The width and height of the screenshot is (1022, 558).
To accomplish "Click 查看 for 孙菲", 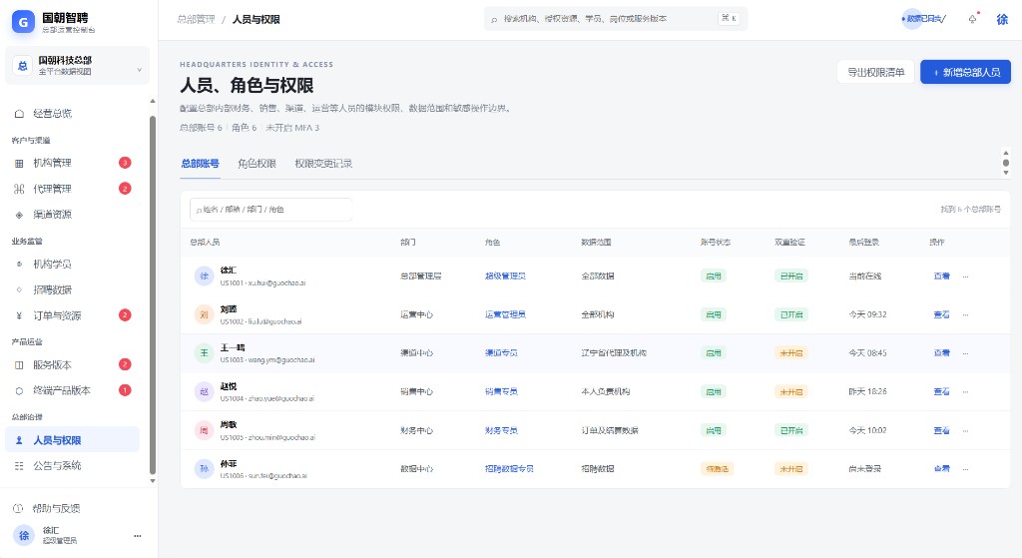I will (x=942, y=469).
